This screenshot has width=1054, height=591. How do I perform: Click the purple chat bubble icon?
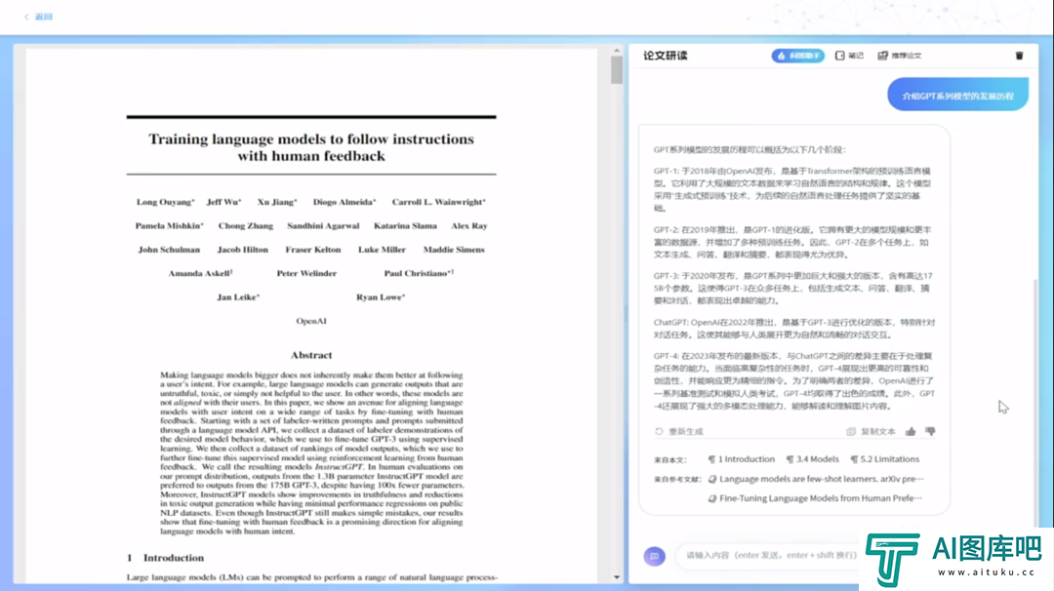pyautogui.click(x=654, y=556)
